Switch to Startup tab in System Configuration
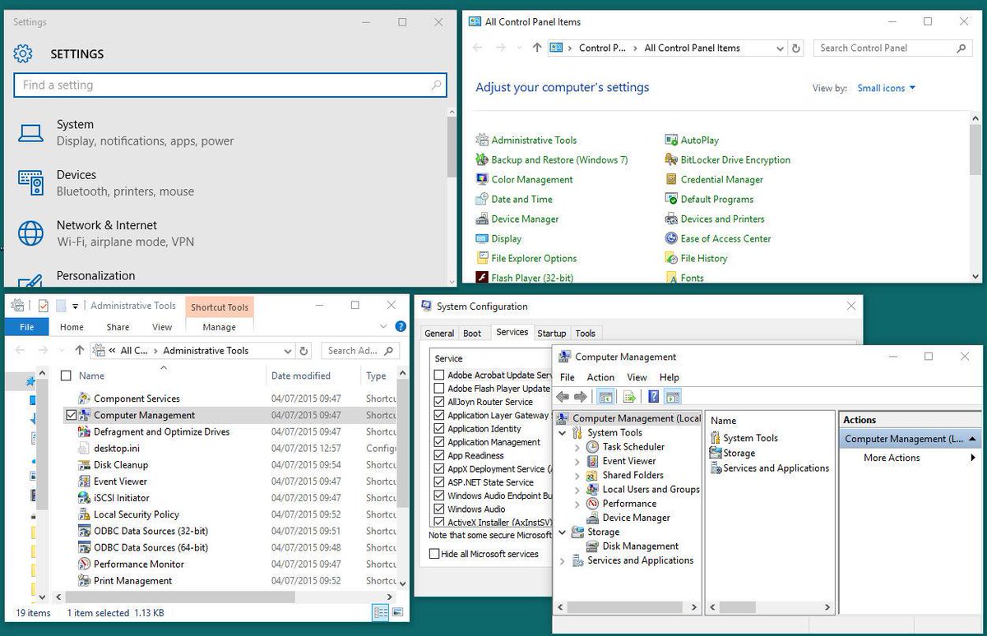987x636 pixels. point(552,334)
